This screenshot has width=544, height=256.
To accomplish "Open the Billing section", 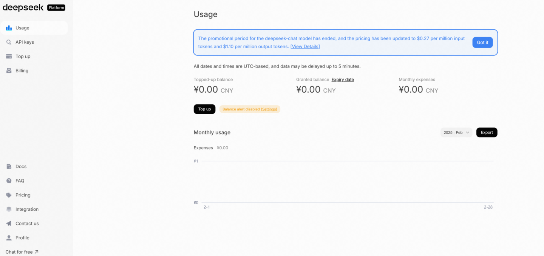I will click(34, 71).
